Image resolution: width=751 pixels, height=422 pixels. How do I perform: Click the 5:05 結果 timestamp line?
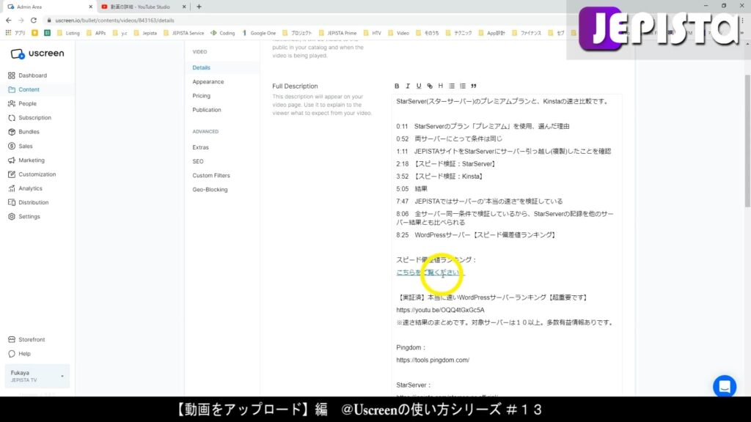pyautogui.click(x=411, y=189)
